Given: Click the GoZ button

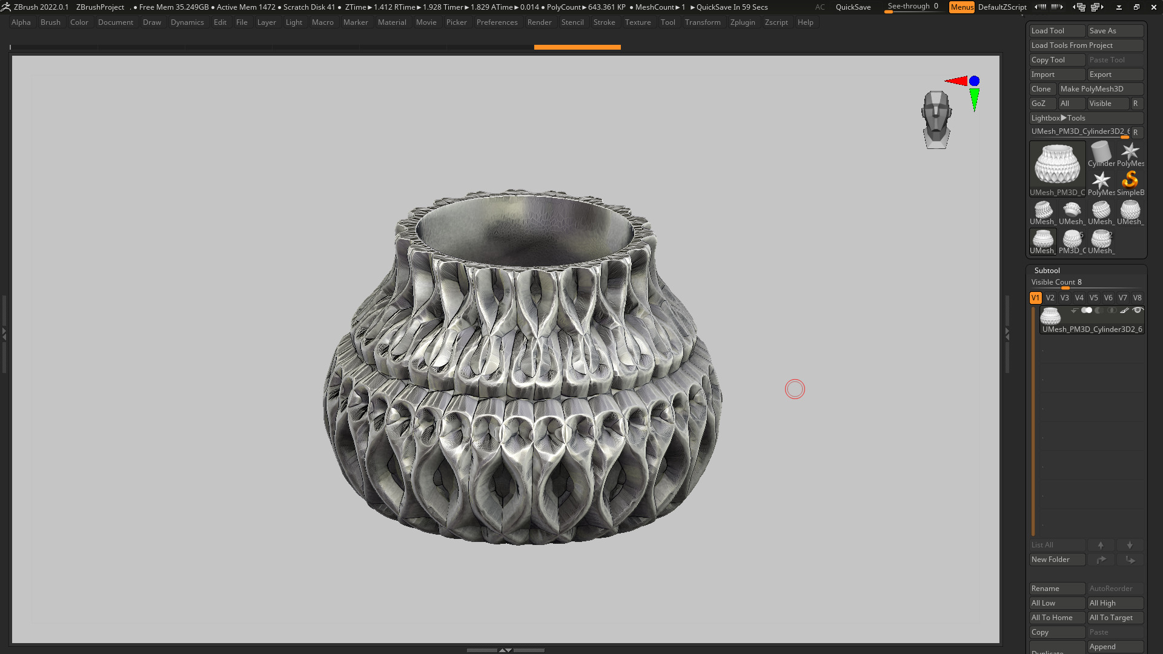Looking at the screenshot, I should (1042, 104).
